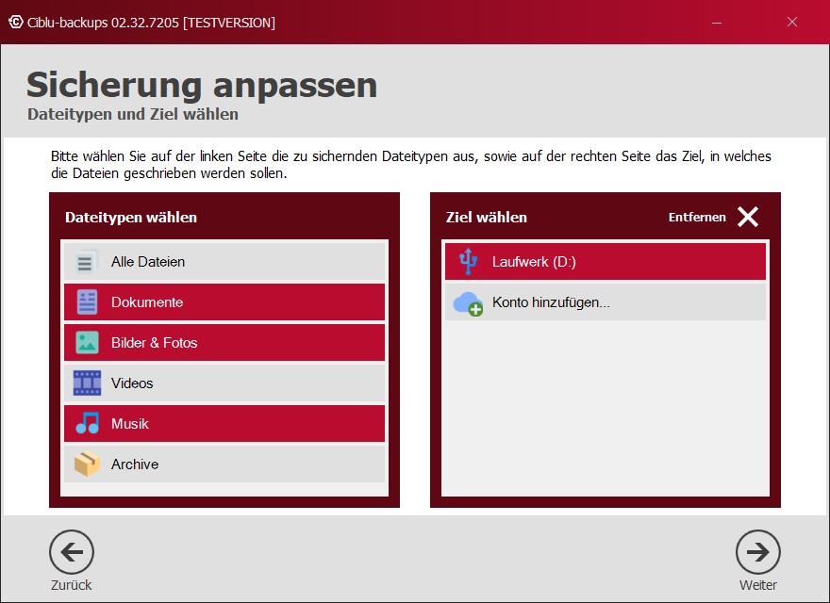Click the Entfernen label to remove target
This screenshot has height=603, width=830.
(x=697, y=218)
